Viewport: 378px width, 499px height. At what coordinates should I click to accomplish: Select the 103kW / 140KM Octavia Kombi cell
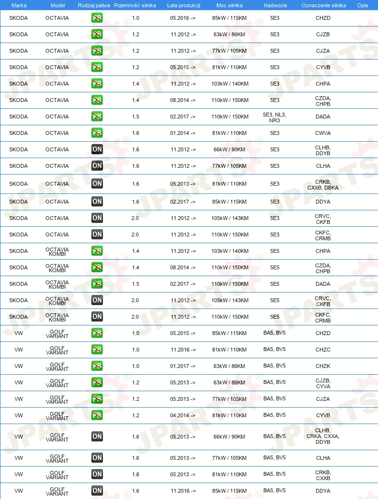pyautogui.click(x=230, y=251)
